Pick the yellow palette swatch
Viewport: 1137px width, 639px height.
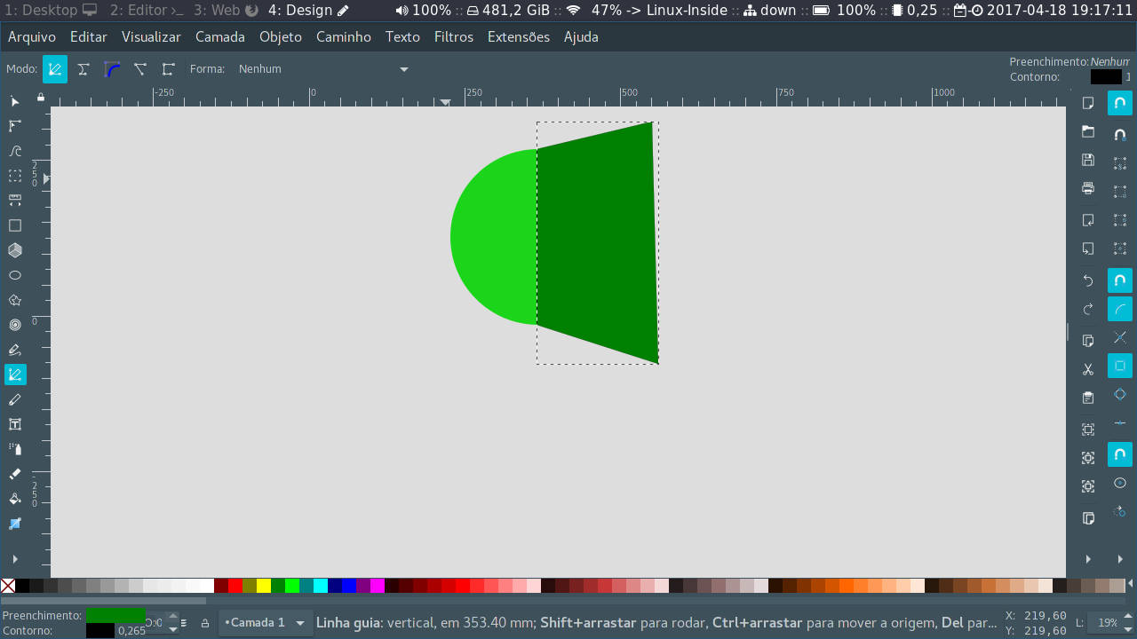tap(264, 586)
